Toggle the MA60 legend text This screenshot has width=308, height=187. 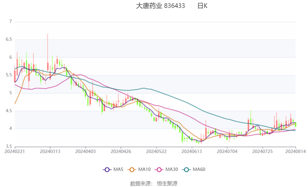[198, 169]
